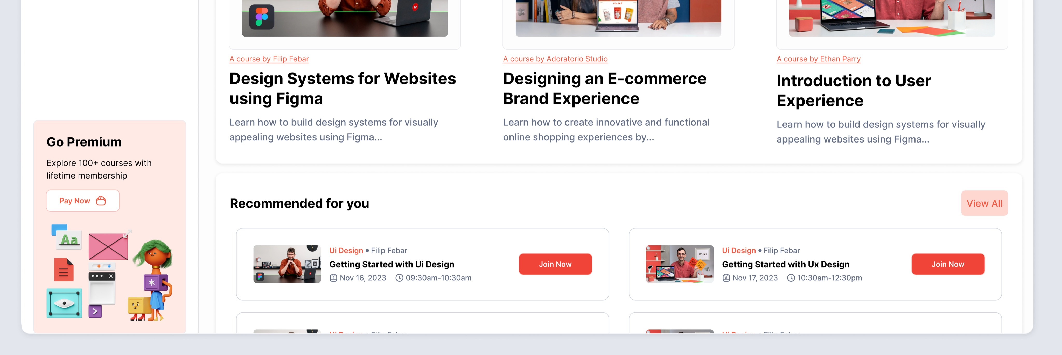Click the eye illustration in Go Premium card
This screenshot has width=1062, height=355.
(64, 303)
